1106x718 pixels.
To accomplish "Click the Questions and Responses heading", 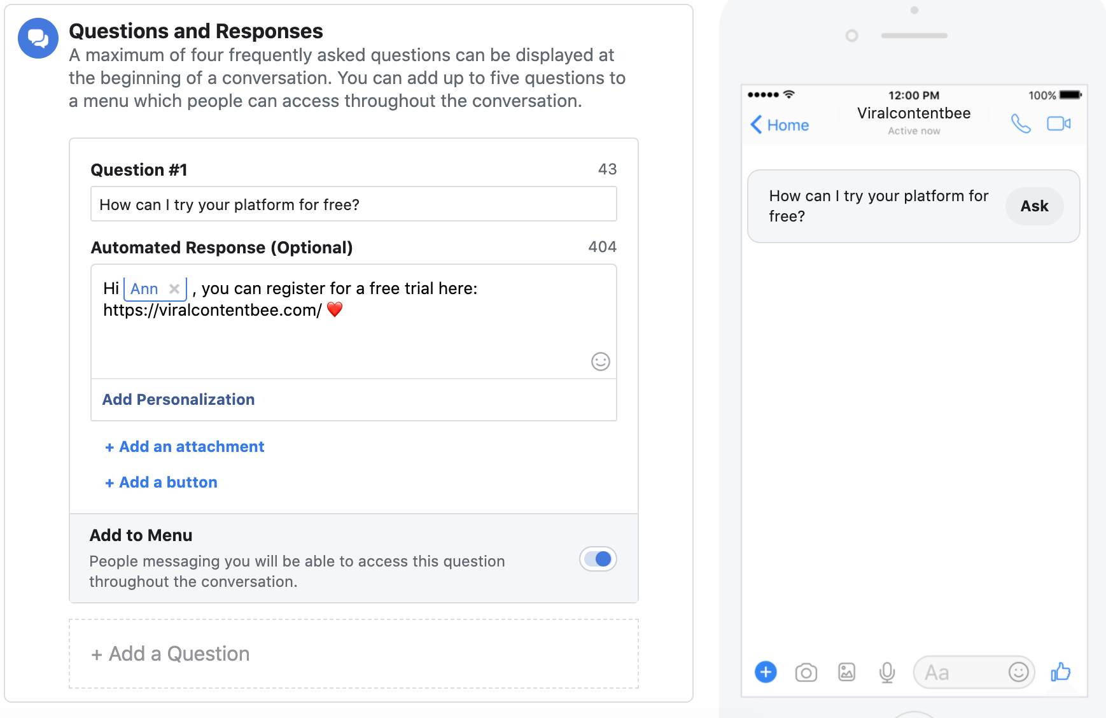I will (196, 31).
